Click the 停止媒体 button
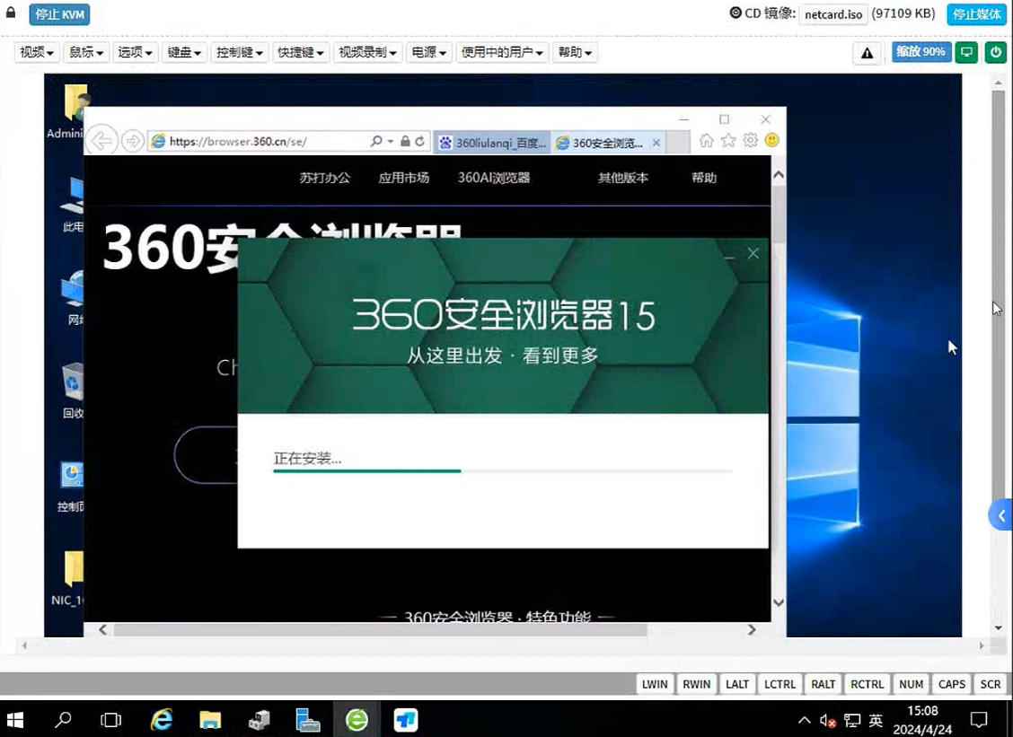The height and width of the screenshot is (737, 1013). [x=976, y=14]
